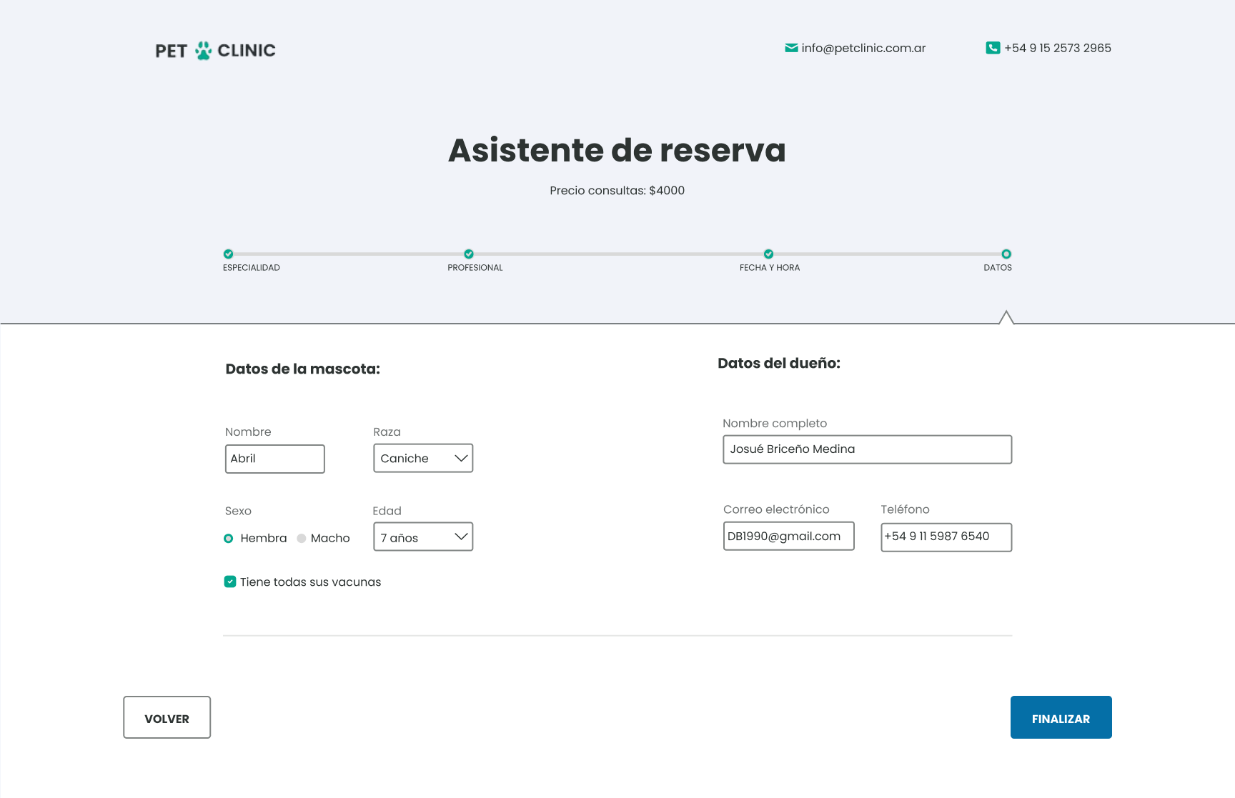Click the envelope email icon
This screenshot has width=1235, height=798.
791,48
